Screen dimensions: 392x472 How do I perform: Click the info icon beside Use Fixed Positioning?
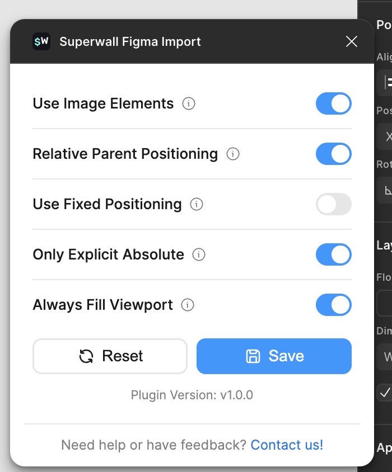click(196, 204)
